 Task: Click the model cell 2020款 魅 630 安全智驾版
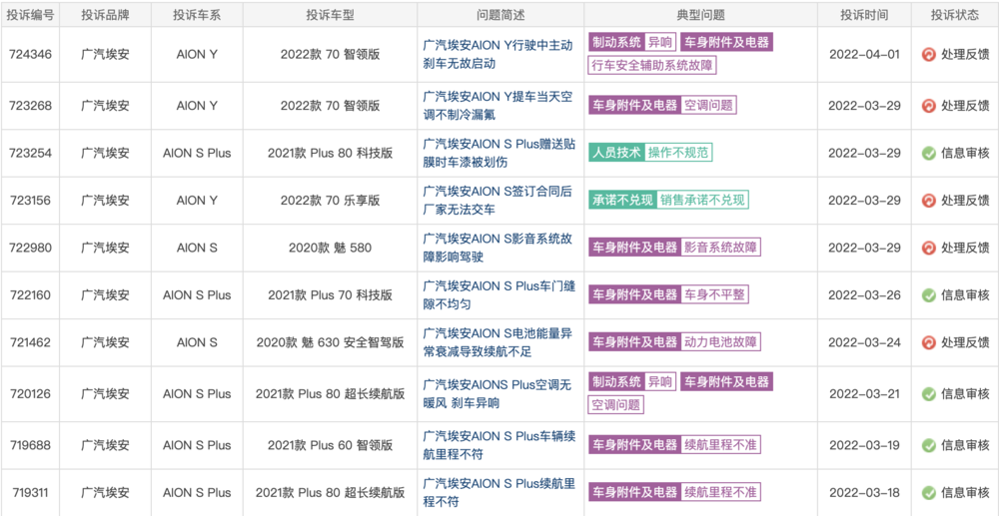[x=330, y=342]
